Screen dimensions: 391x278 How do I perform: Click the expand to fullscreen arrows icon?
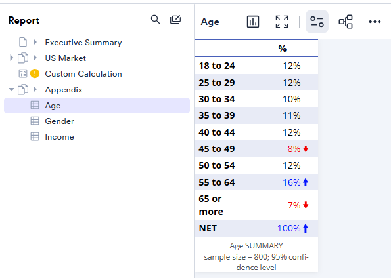click(x=282, y=22)
